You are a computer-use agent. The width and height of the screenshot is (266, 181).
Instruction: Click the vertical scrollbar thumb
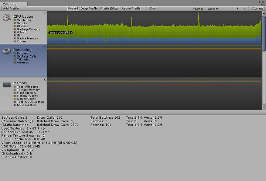264,34
